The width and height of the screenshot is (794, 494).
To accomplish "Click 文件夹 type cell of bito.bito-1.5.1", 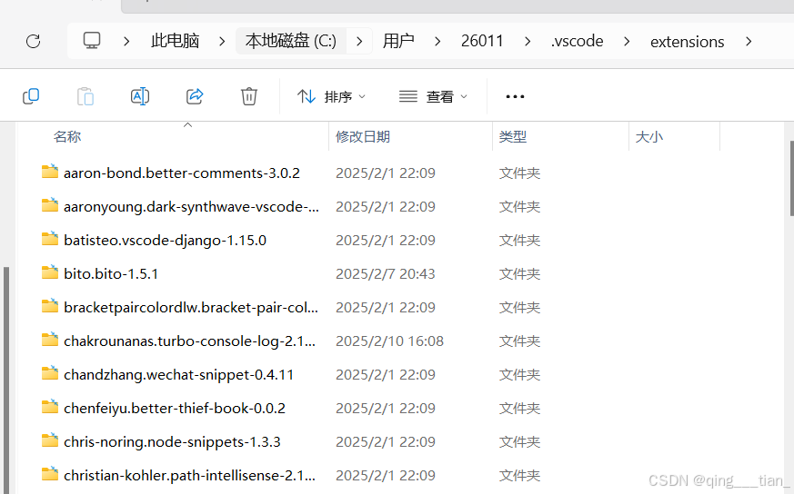I will point(519,273).
